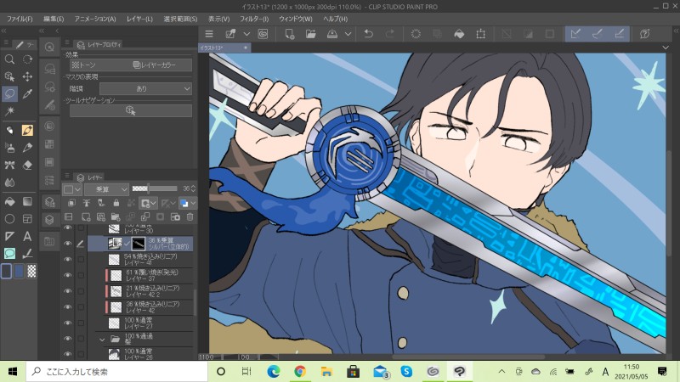Select the Auto select magic wand tool
This screenshot has height=382, width=680.
(x=9, y=111)
